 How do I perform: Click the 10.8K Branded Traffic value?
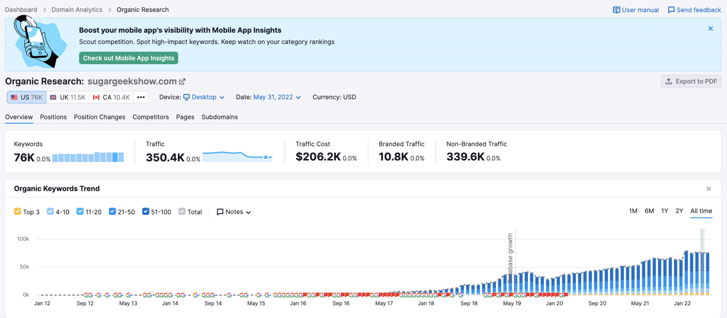coord(393,156)
